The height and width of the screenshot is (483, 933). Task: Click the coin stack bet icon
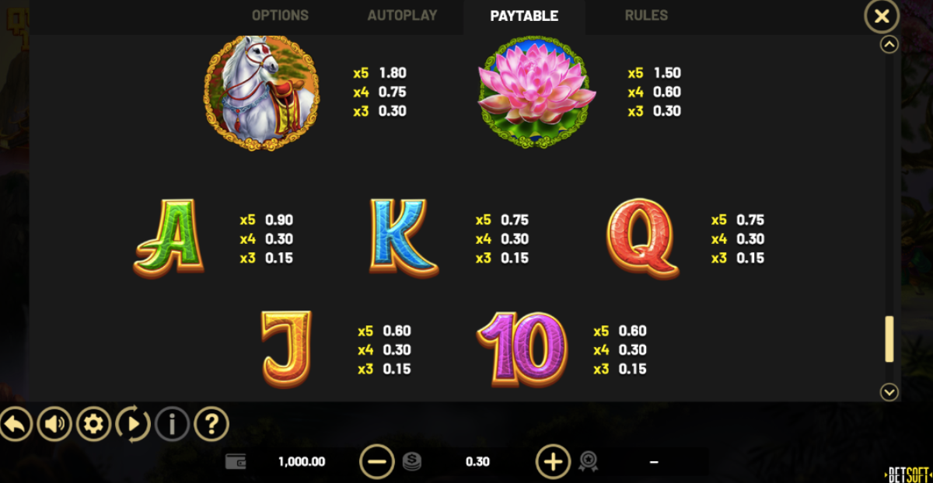(x=412, y=462)
